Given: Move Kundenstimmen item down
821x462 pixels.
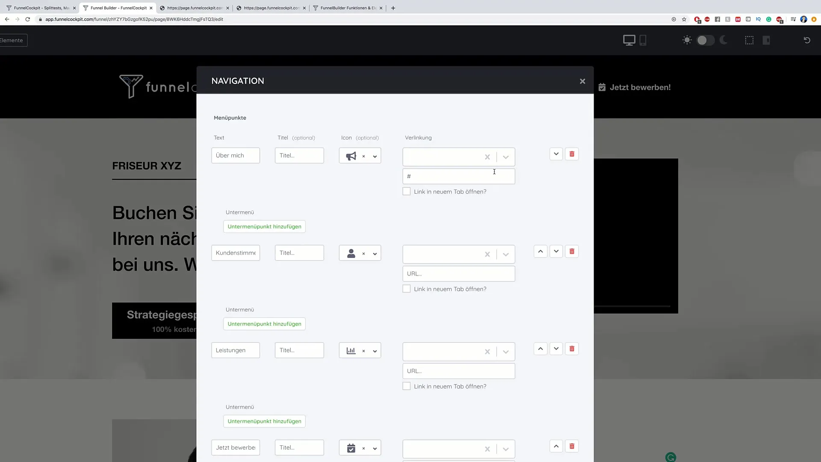Looking at the screenshot, I should (x=556, y=252).
